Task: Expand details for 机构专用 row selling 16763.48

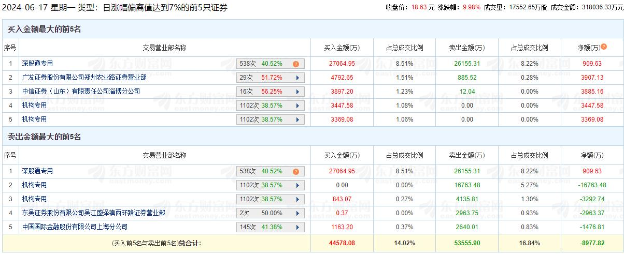Action: pos(297,185)
